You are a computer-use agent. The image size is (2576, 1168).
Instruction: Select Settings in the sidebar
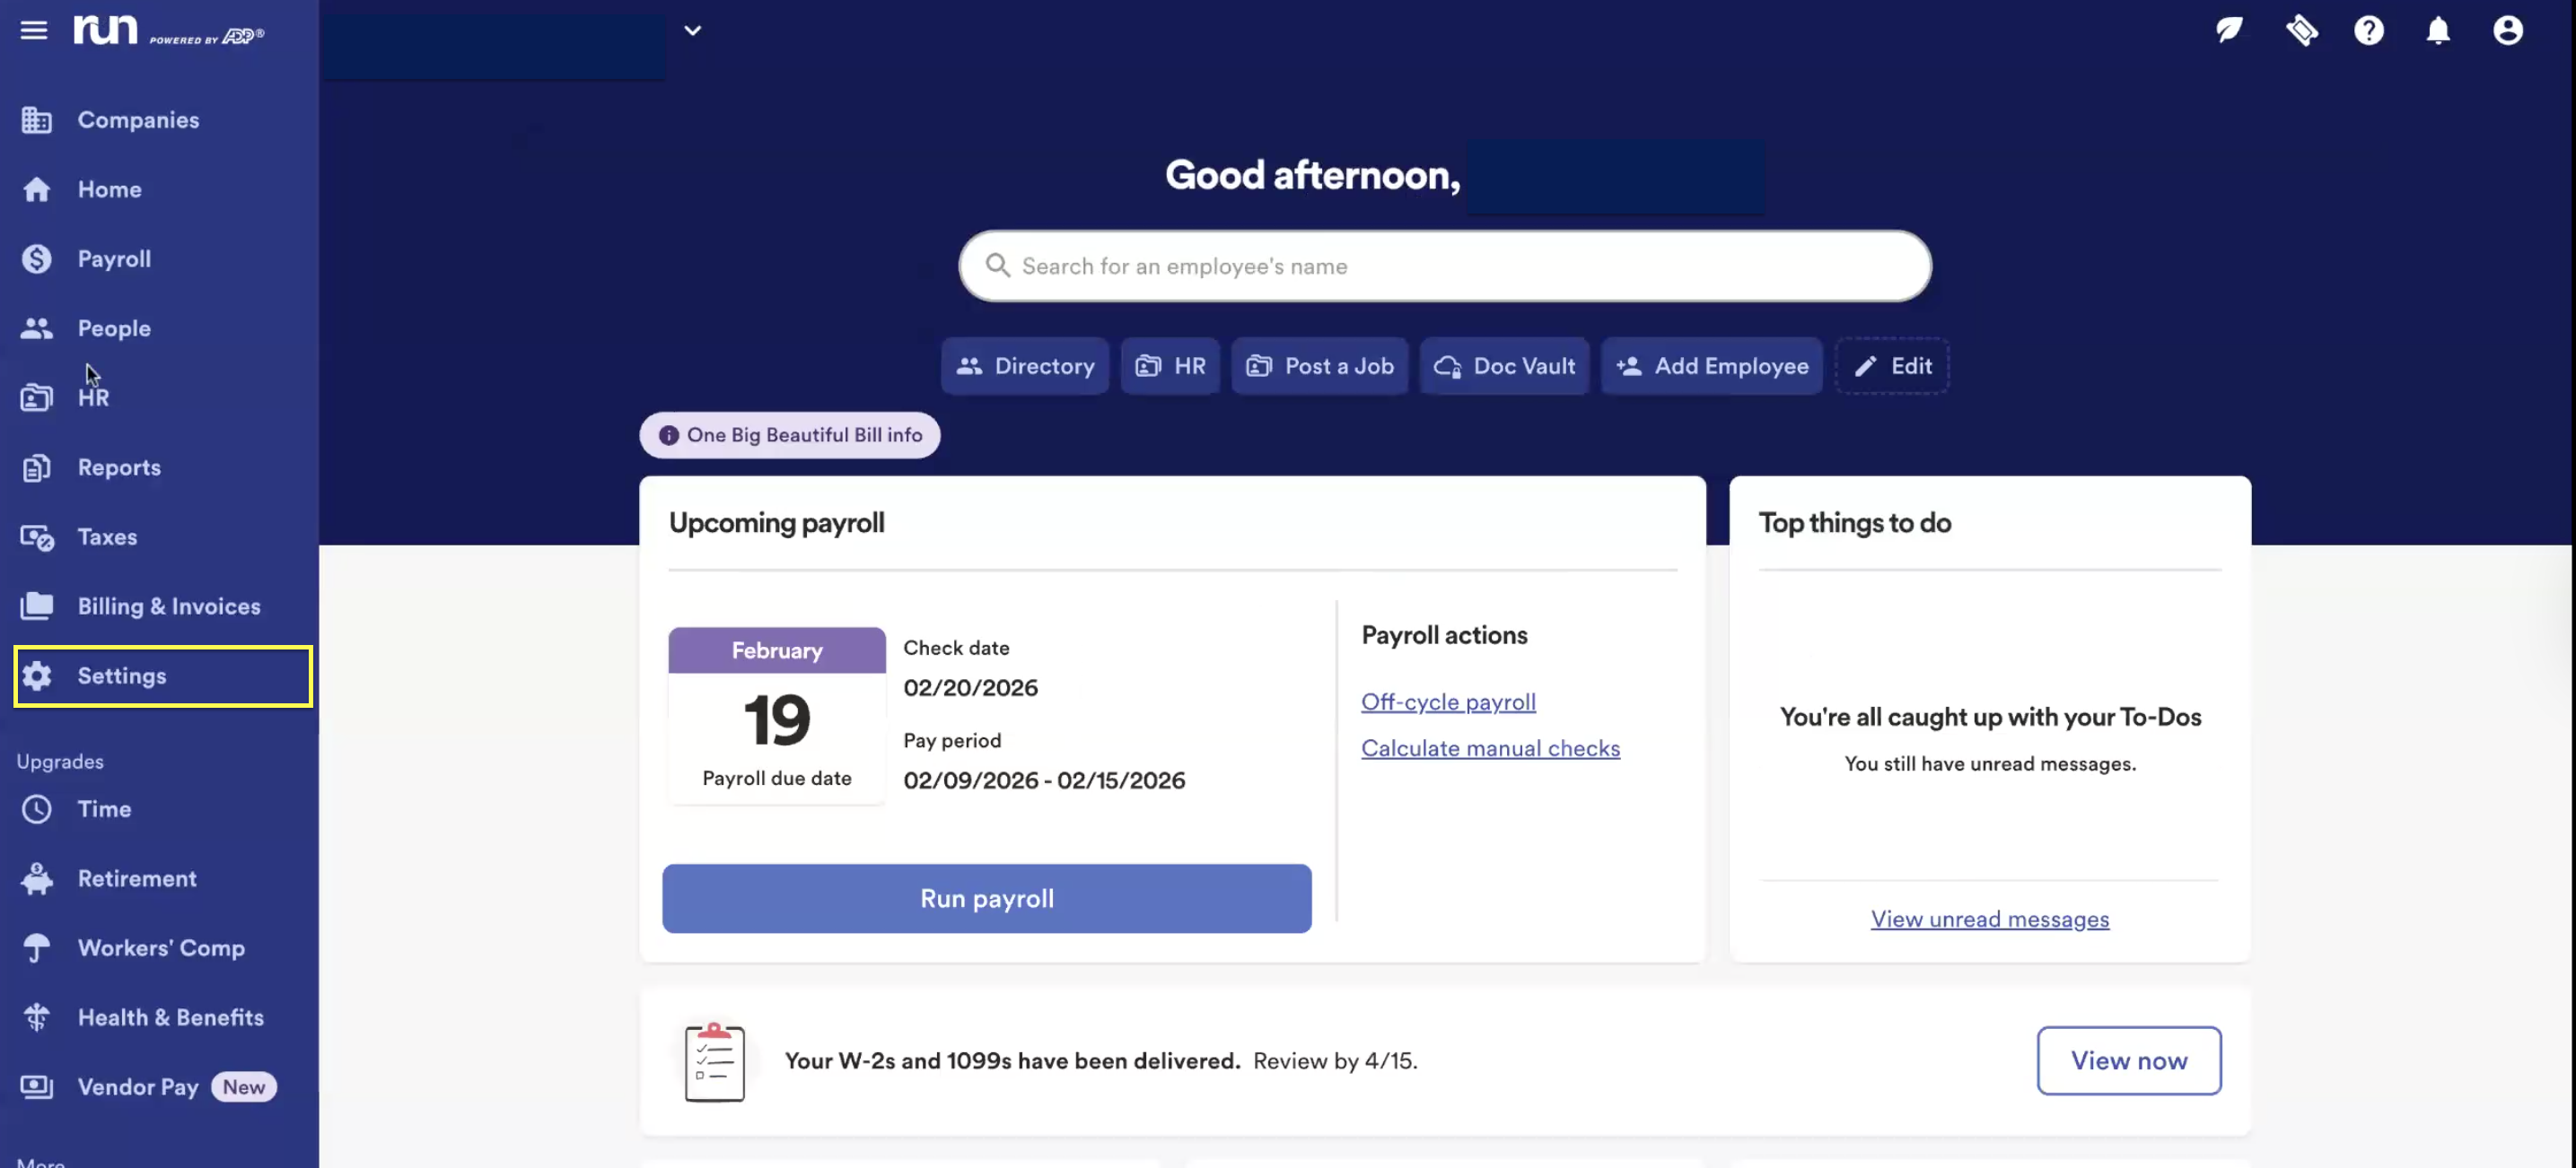click(122, 676)
